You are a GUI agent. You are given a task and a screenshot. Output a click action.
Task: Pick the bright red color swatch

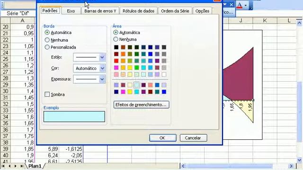click(x=116, y=61)
